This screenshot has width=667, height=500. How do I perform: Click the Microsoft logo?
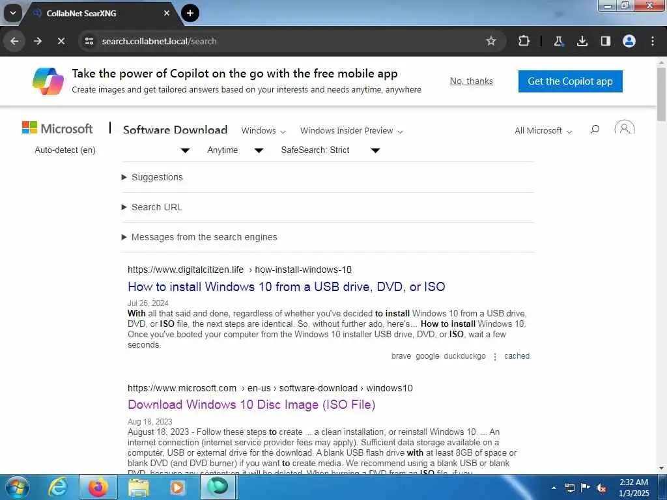pyautogui.click(x=57, y=128)
